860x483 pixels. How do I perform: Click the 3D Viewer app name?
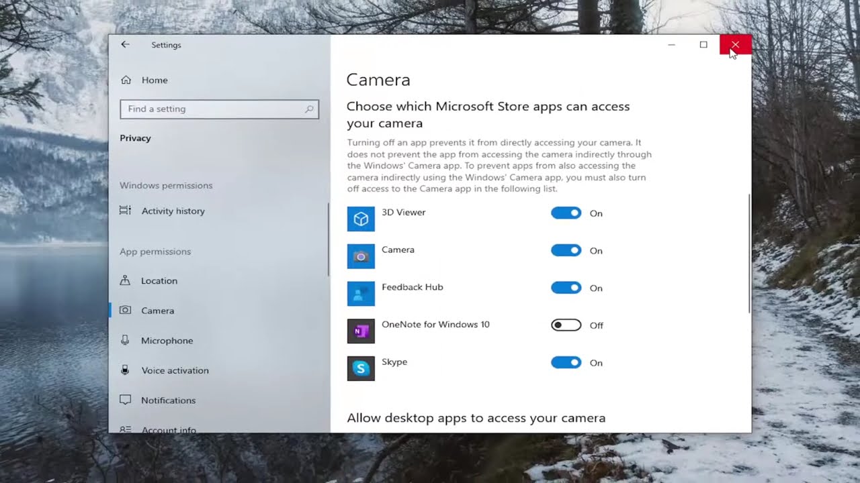click(403, 212)
